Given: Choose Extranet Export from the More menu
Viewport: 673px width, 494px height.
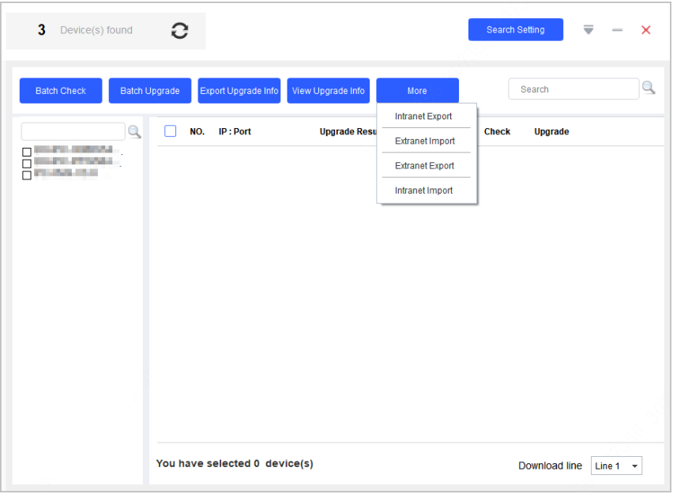Looking at the screenshot, I should tap(424, 166).
